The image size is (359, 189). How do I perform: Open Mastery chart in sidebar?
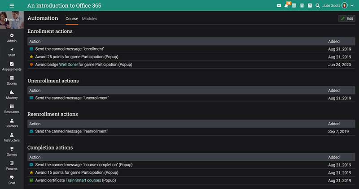pyautogui.click(x=12, y=94)
